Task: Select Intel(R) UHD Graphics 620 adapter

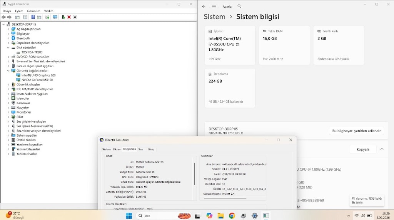Action: [38, 75]
